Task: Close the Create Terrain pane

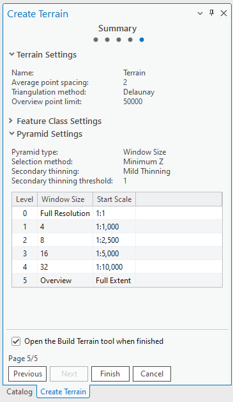Action: [223, 13]
